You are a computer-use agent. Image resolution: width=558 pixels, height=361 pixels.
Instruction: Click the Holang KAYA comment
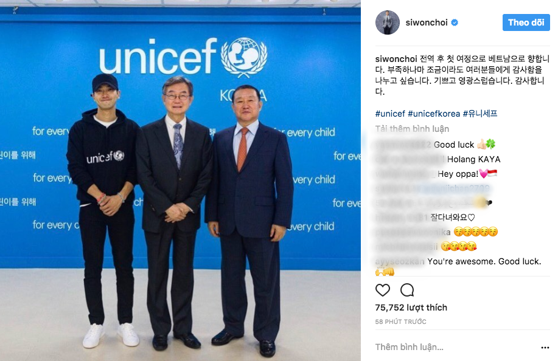click(473, 160)
